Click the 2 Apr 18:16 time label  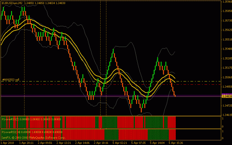[101, 143]
